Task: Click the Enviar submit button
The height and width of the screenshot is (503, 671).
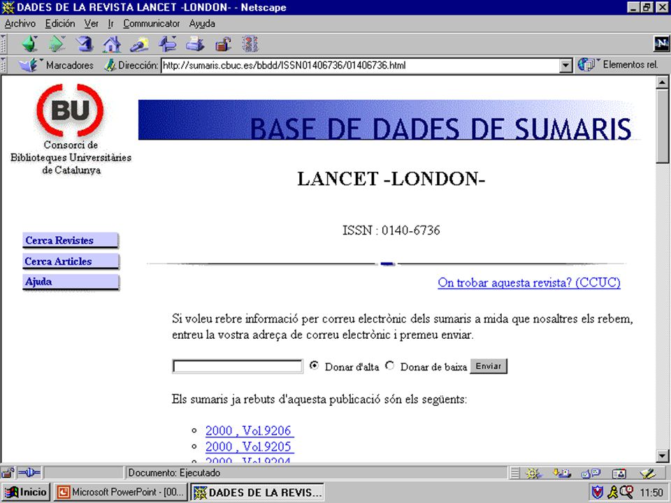Action: [489, 366]
